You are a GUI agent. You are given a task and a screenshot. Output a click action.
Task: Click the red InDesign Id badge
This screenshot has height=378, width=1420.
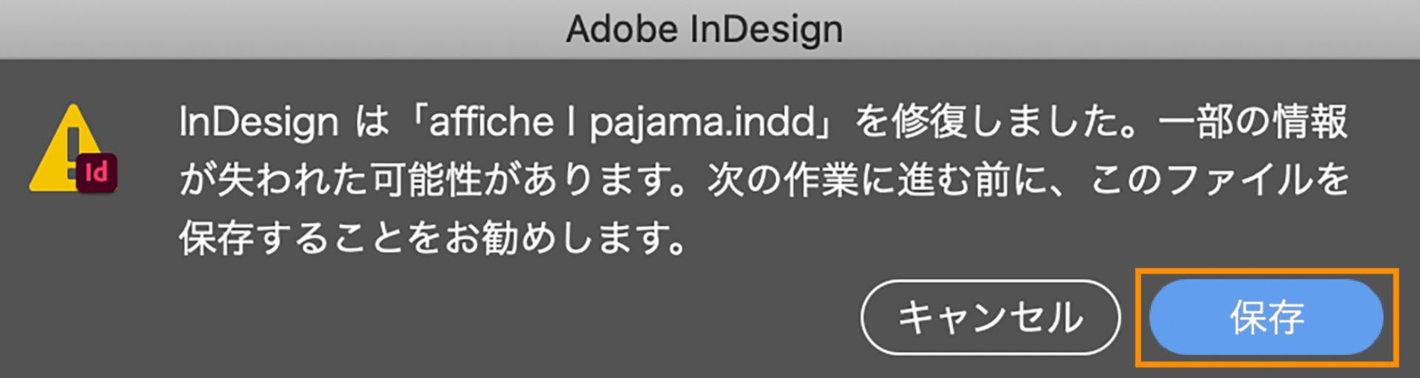(97, 174)
